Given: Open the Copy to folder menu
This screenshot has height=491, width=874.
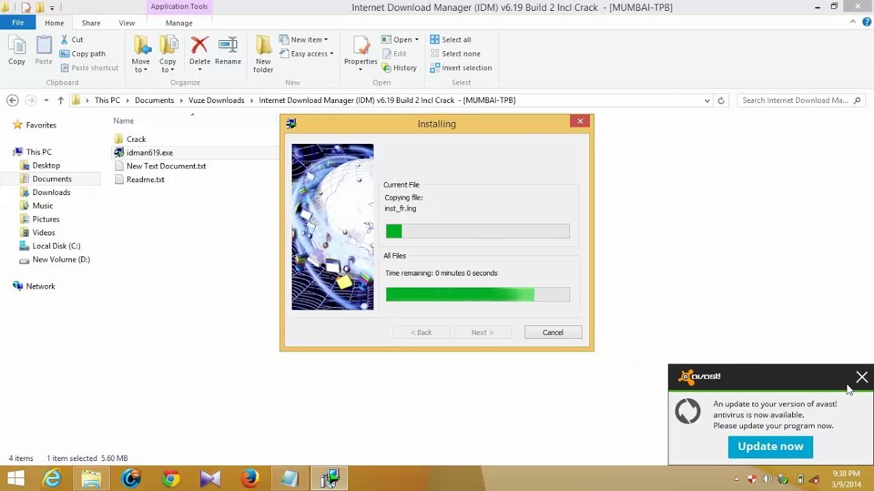Looking at the screenshot, I should point(168,55).
